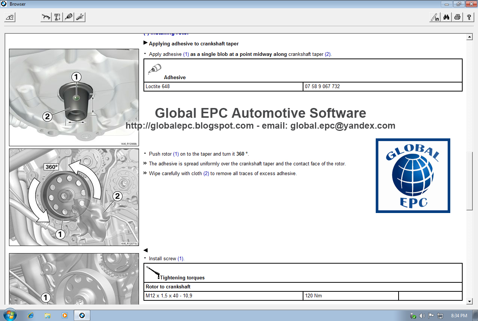The height and width of the screenshot is (321, 478).
Task: Click the K46_R12071b rotor illustration
Action: point(73,196)
